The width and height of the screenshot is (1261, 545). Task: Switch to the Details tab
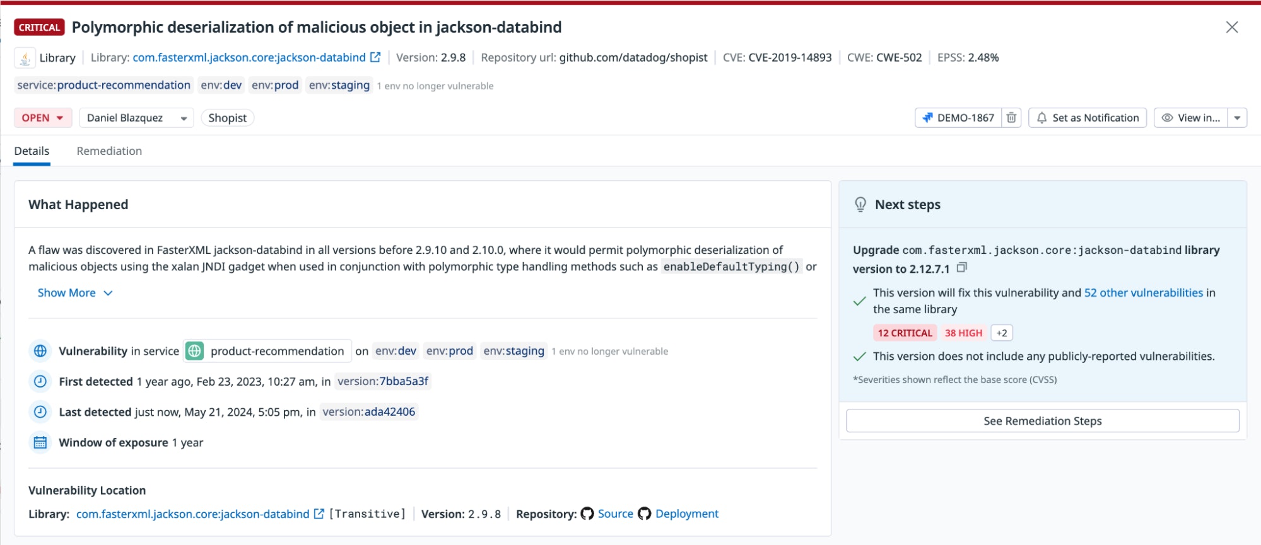coord(32,151)
